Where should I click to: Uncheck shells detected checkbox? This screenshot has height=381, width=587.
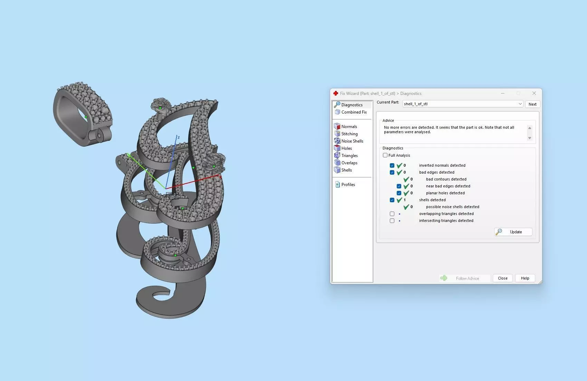[392, 200]
